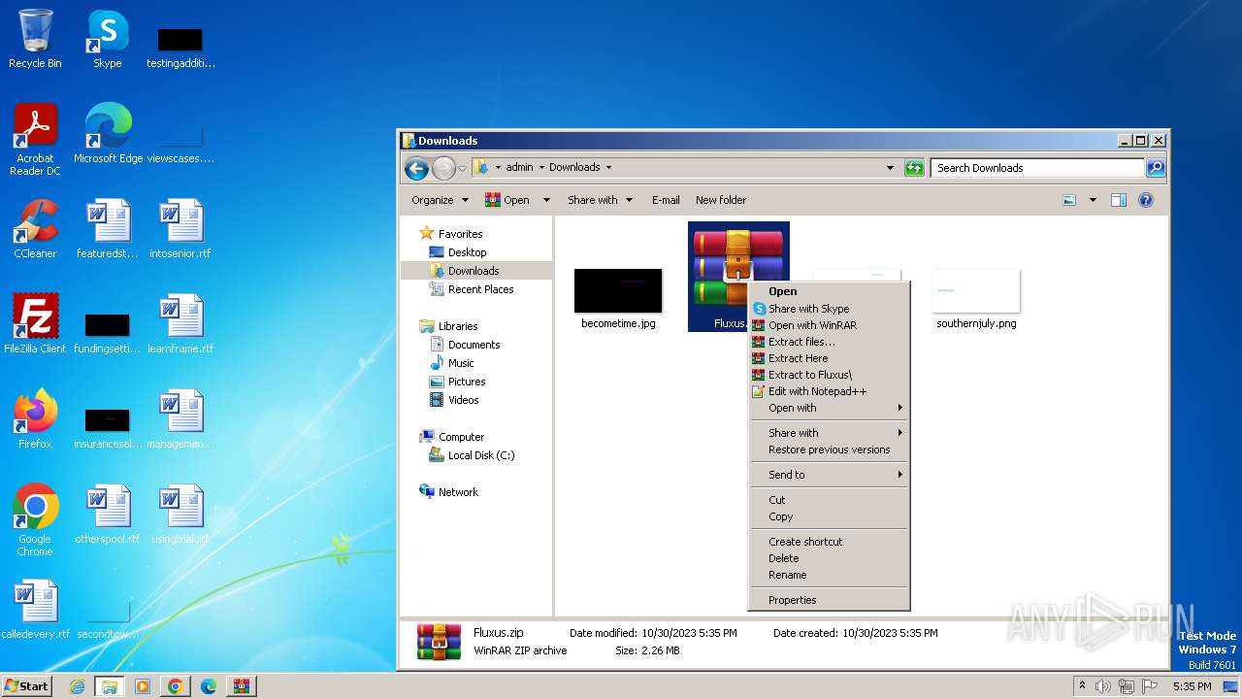Click the Search Downloads field
Viewport: 1242px width, 699px height.
point(1037,168)
